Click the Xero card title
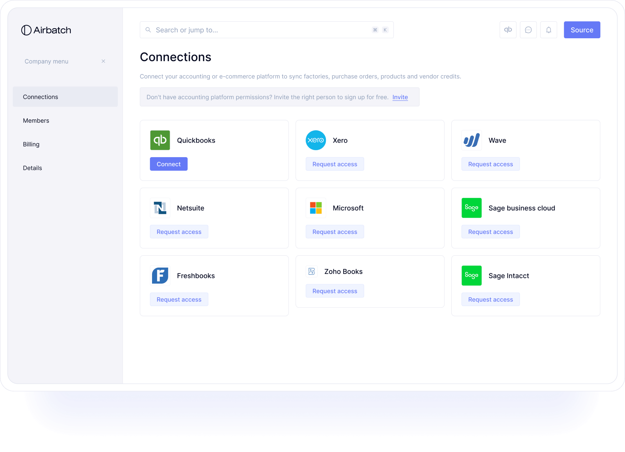The height and width of the screenshot is (452, 625). (340, 140)
